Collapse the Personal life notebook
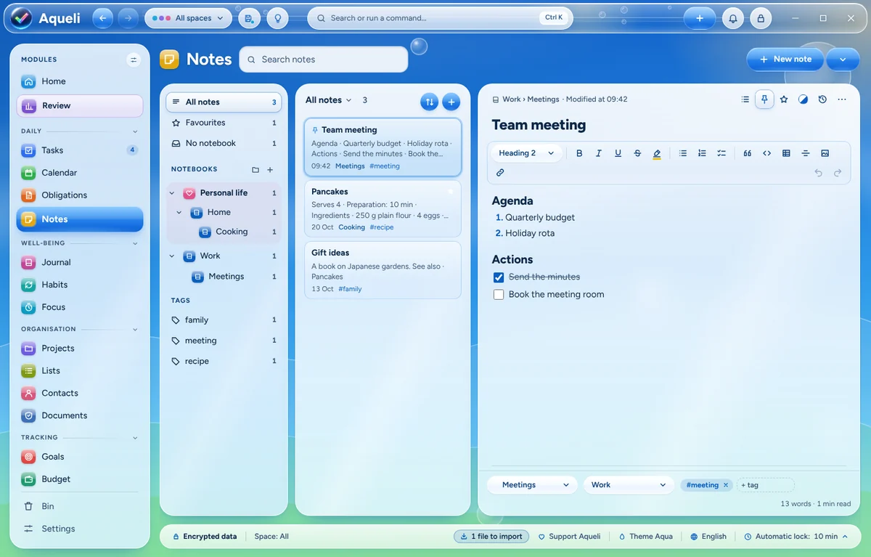The image size is (871, 557). click(x=172, y=193)
